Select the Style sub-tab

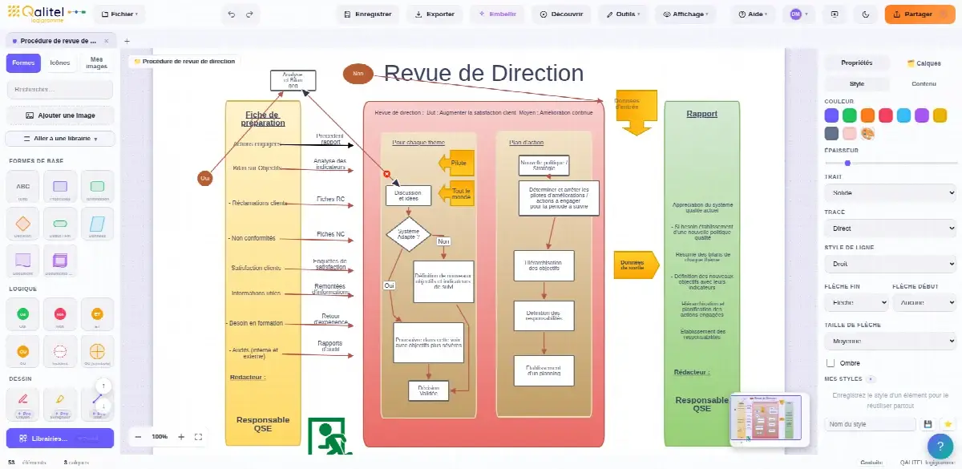pyautogui.click(x=856, y=83)
